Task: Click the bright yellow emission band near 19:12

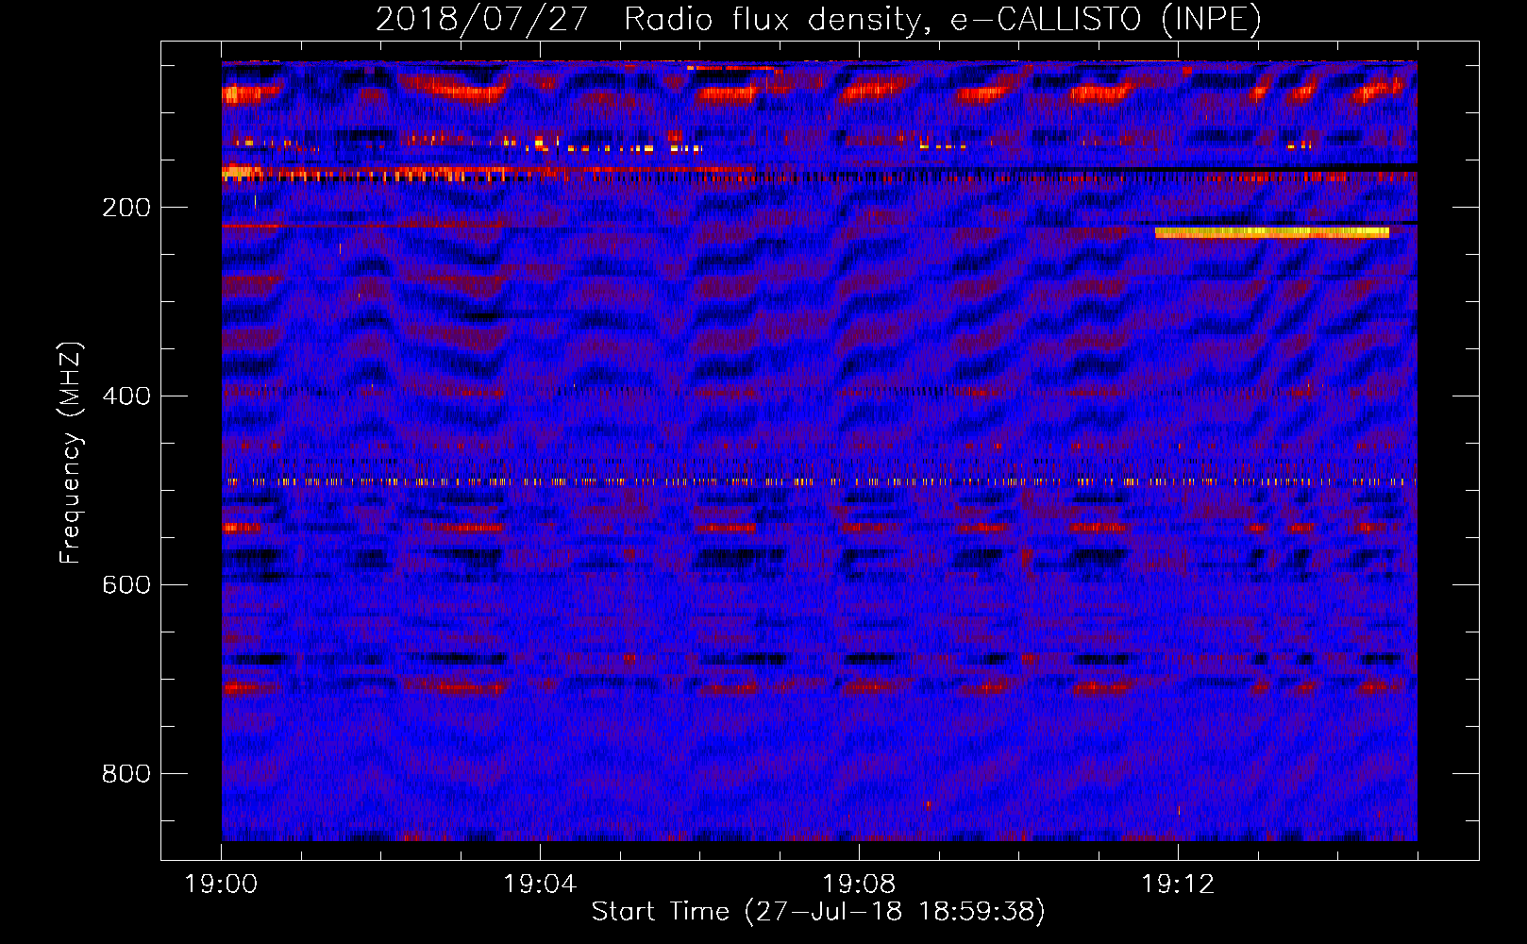Action: click(x=1272, y=232)
